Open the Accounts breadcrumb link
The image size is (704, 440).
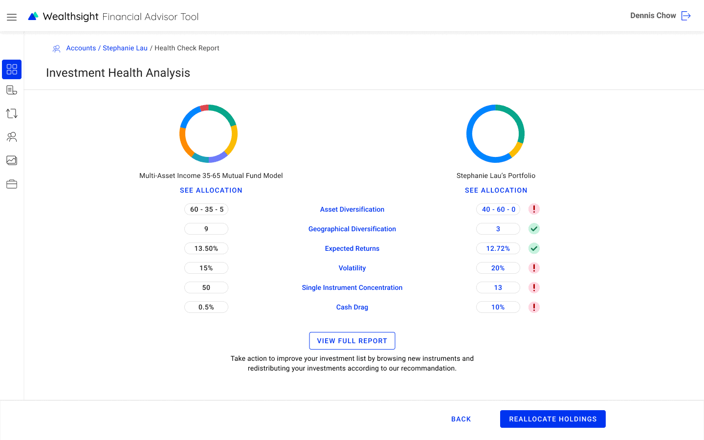coord(81,48)
